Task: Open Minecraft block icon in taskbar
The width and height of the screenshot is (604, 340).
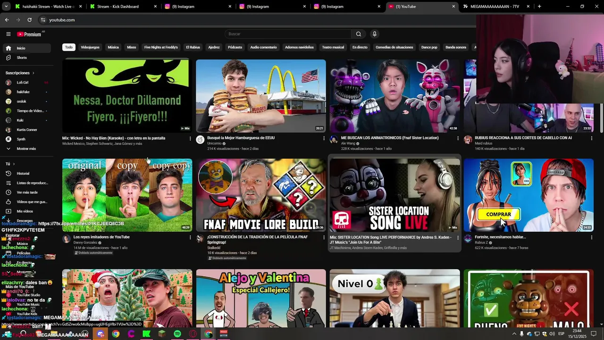Action: pos(162,334)
